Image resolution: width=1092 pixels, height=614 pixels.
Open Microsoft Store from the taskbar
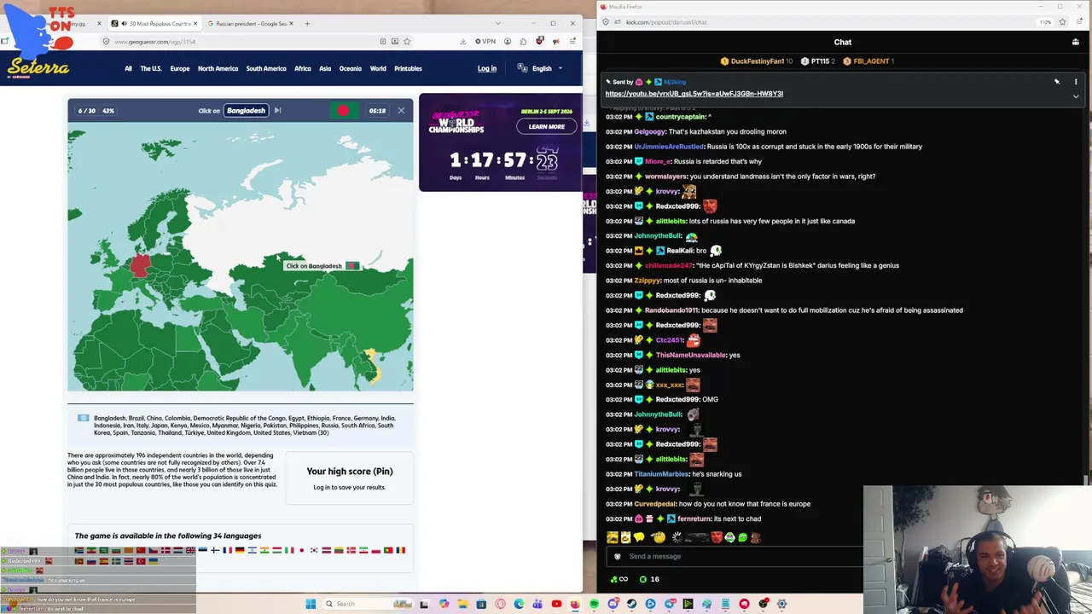(x=481, y=604)
